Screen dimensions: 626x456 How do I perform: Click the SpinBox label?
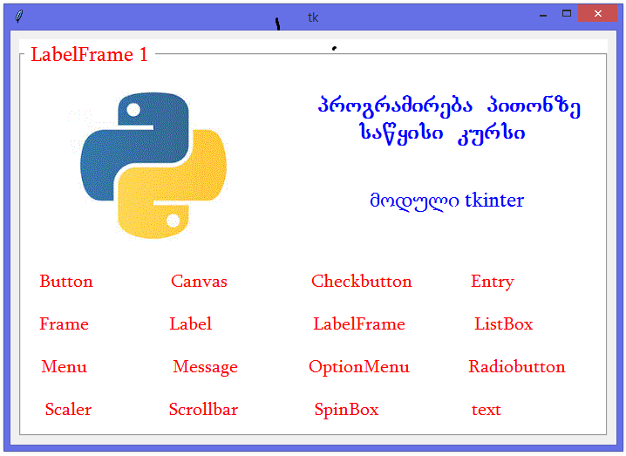pos(346,410)
